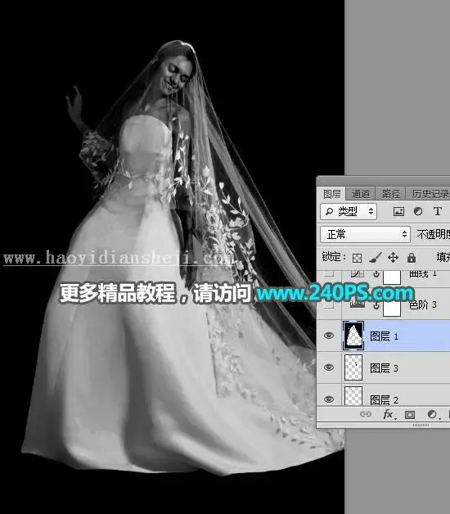Lock layer position move icon

pyautogui.click(x=393, y=258)
